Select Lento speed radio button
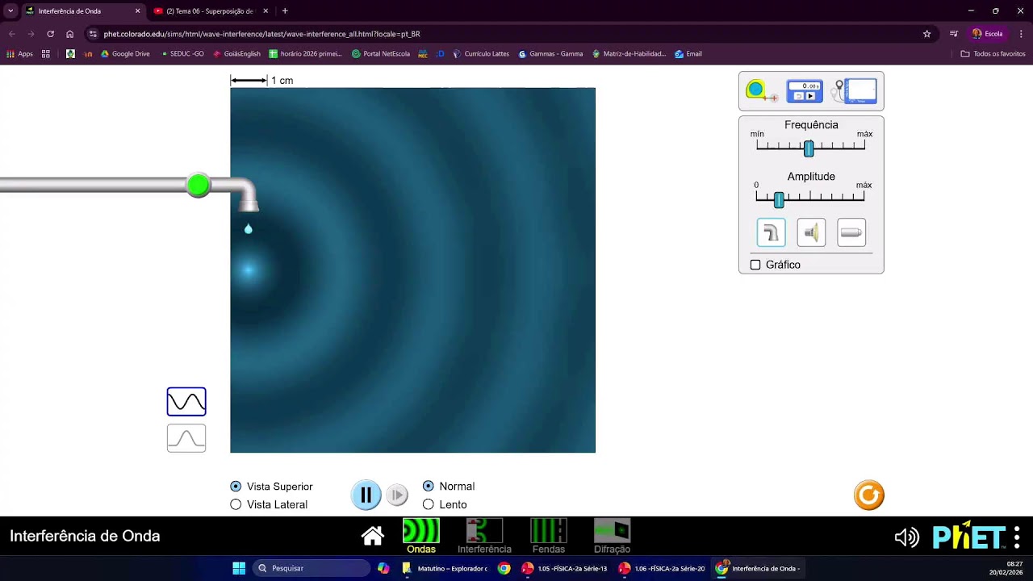 click(429, 504)
